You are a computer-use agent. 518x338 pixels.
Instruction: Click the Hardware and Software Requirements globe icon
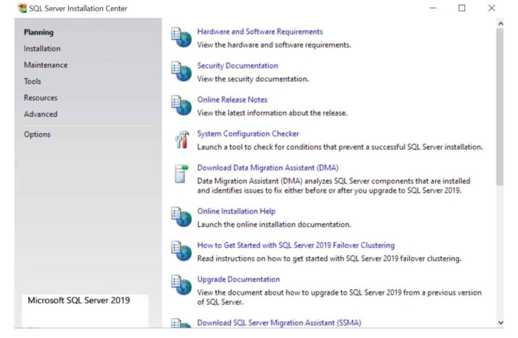[x=182, y=37]
